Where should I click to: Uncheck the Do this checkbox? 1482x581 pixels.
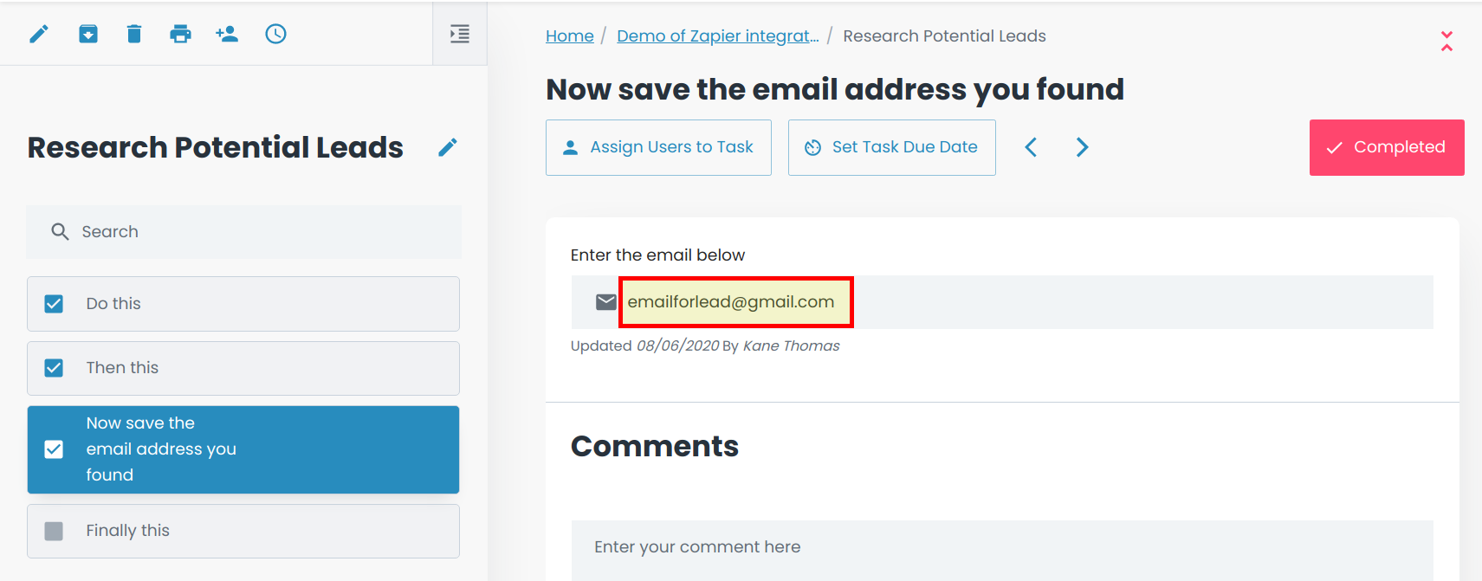[54, 304]
